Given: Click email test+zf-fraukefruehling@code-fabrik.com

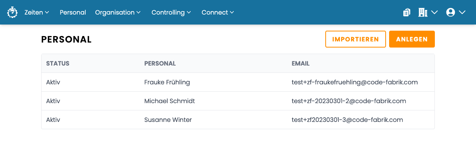Looking at the screenshot, I should pyautogui.click(x=355, y=82).
